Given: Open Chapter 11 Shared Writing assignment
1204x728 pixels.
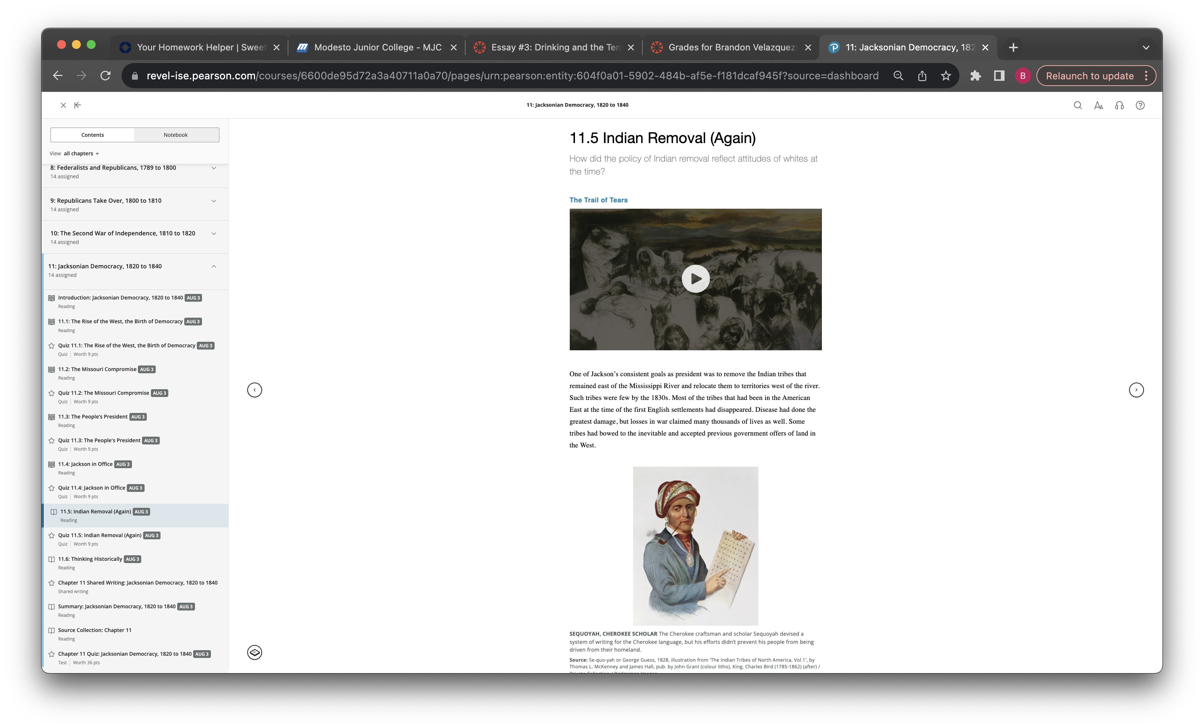Looking at the screenshot, I should point(138,583).
